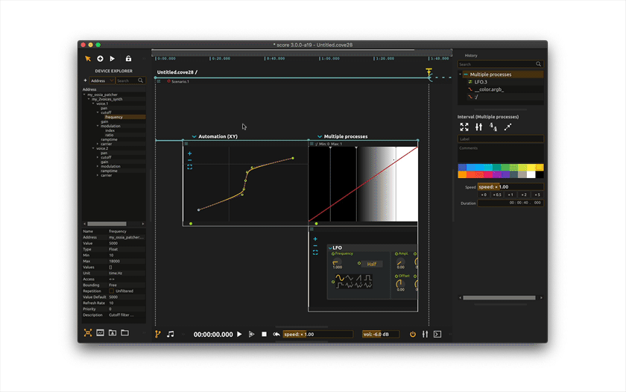The image size is (626, 392).
Task: Start playback with the Play button
Action: coord(239,334)
